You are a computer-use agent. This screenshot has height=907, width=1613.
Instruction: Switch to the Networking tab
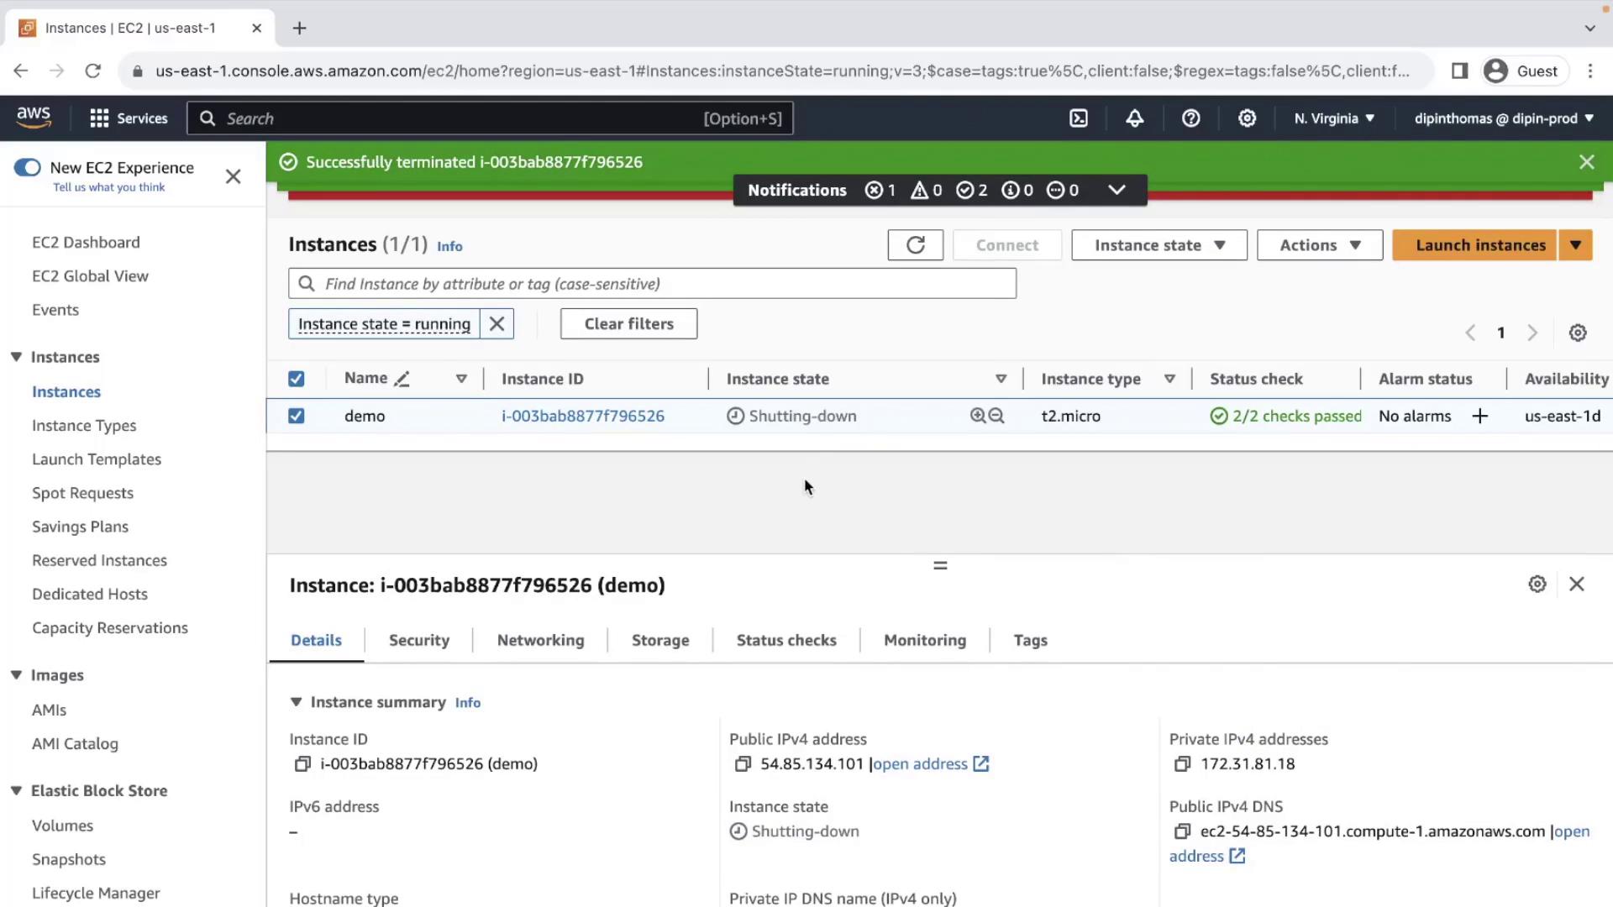[x=540, y=640]
